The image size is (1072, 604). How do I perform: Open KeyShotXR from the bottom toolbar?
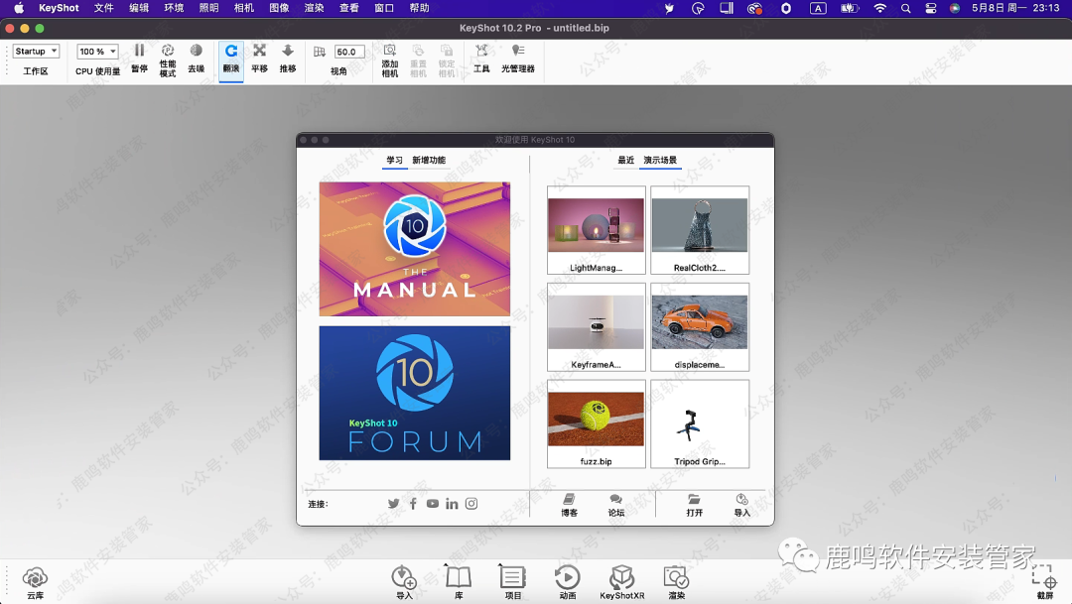[x=621, y=582]
